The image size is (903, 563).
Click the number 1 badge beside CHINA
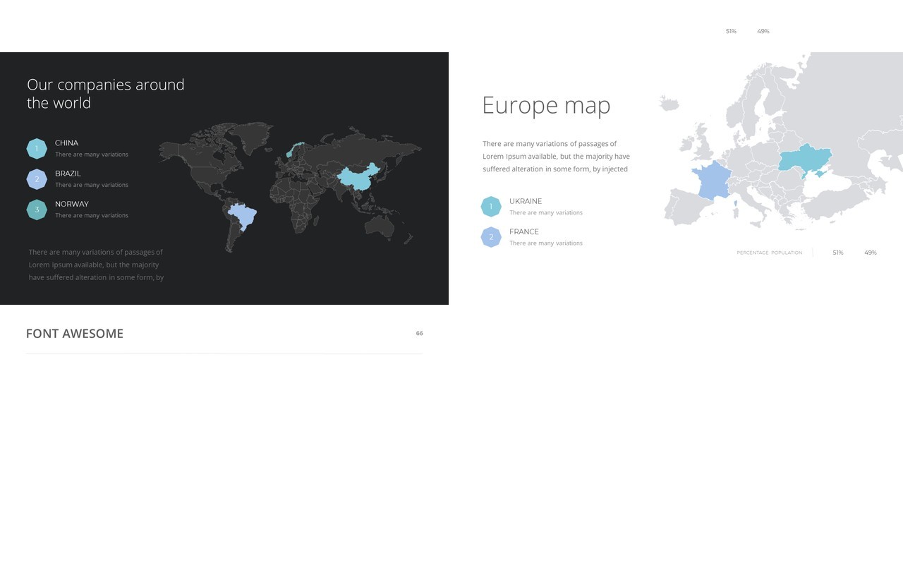tap(37, 149)
